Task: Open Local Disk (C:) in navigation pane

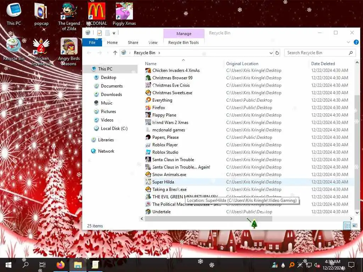Action: pos(114,129)
